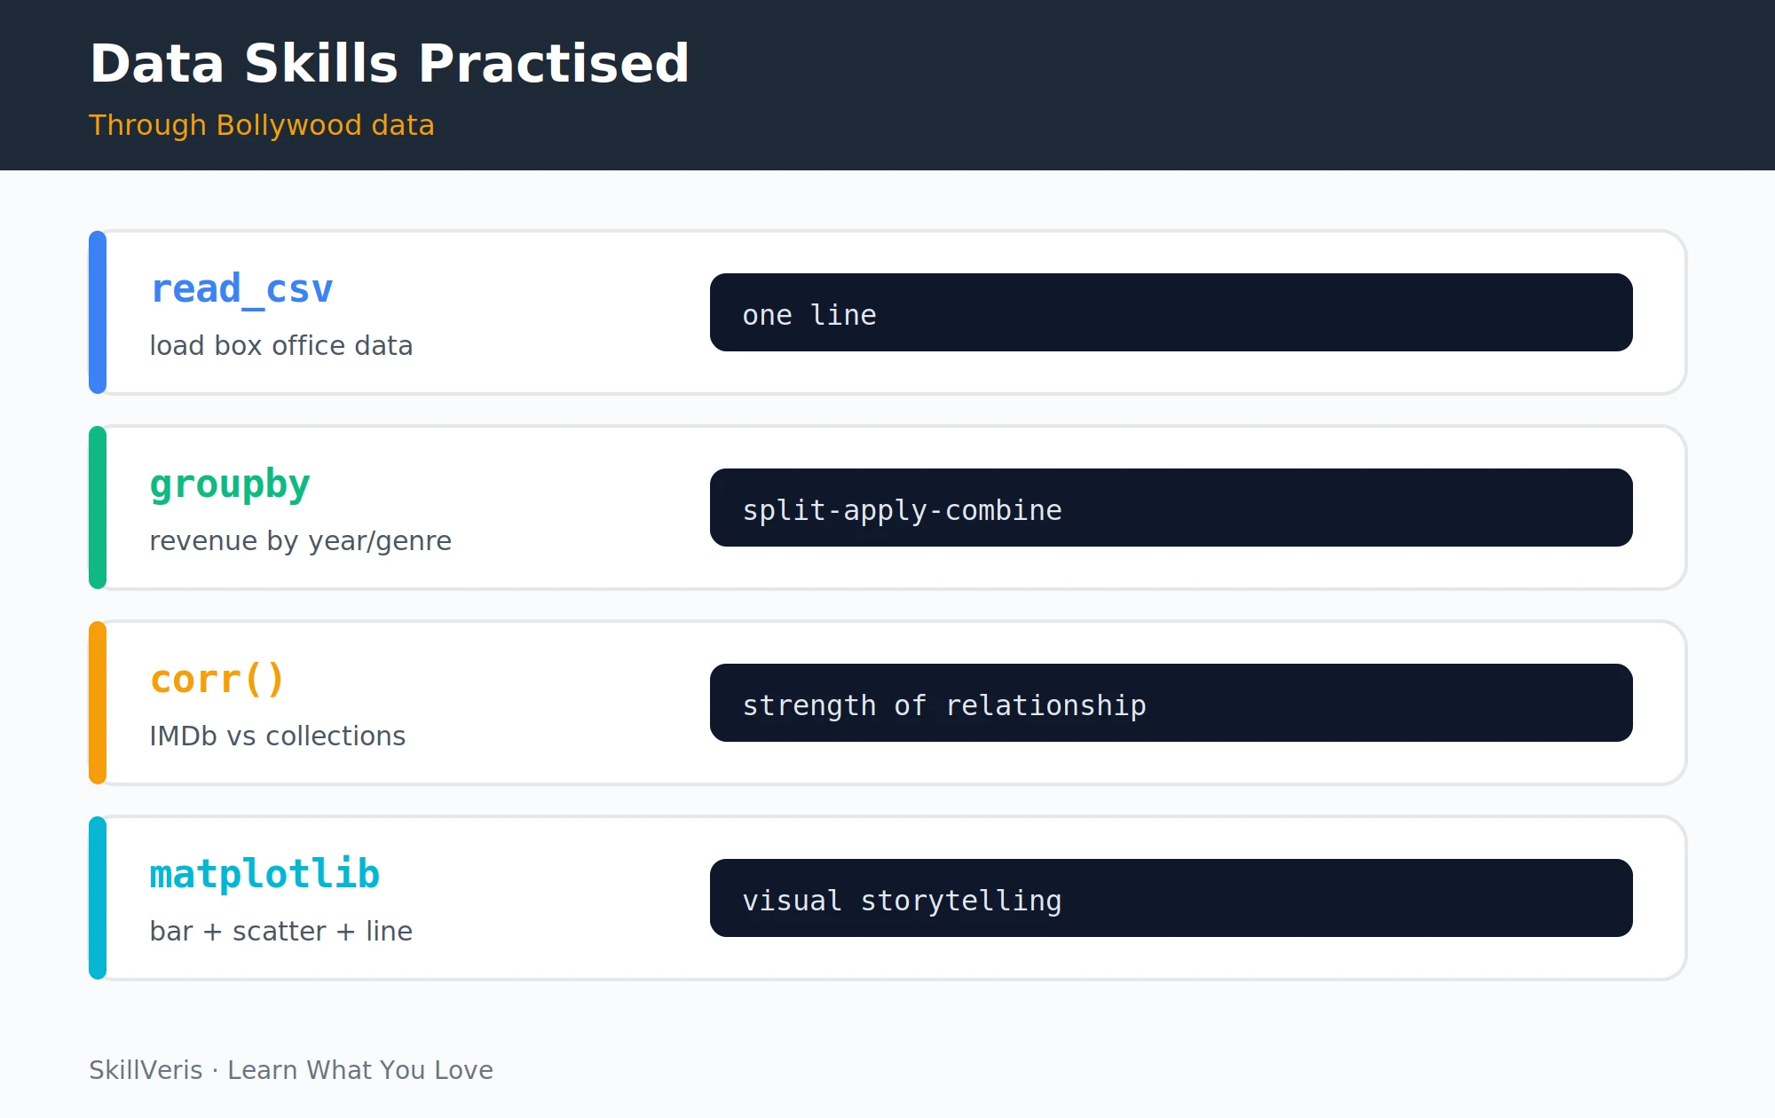Click the 'Data Skills Practised' title
This screenshot has width=1775, height=1118.
click(389, 64)
